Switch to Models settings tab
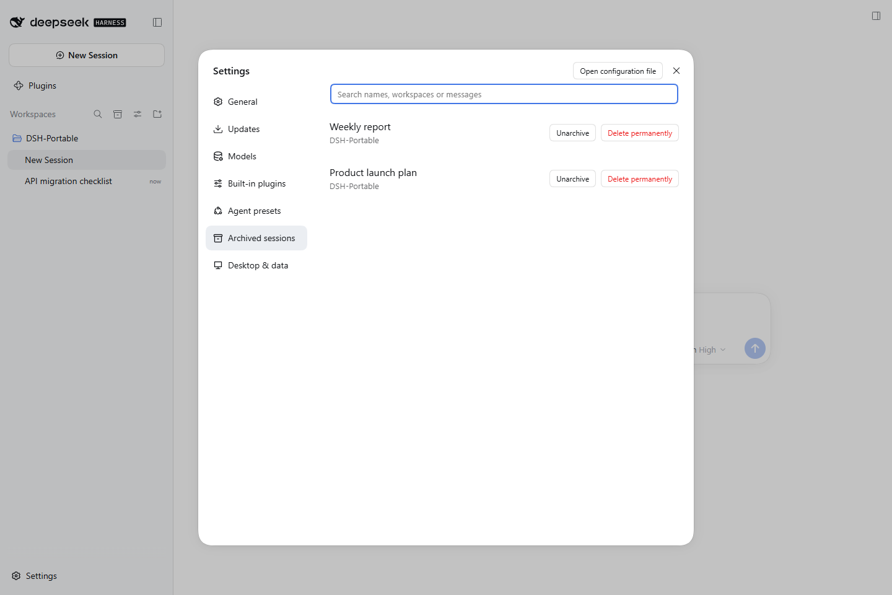The width and height of the screenshot is (892, 595). coord(256,156)
